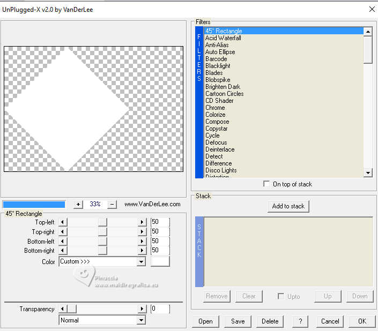Click the Bottom-right slider thumb
Image resolution: width=378 pixels, height=331 pixels.
click(x=102, y=251)
